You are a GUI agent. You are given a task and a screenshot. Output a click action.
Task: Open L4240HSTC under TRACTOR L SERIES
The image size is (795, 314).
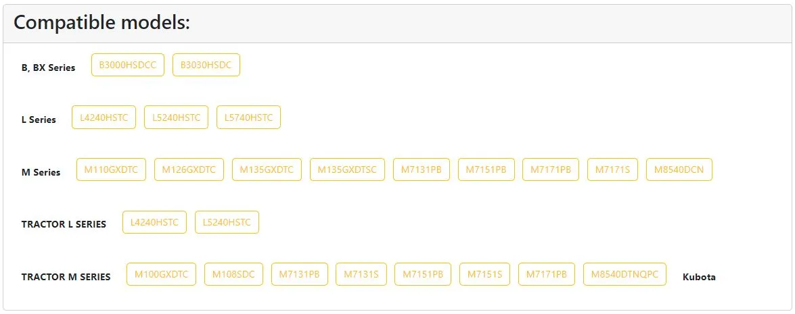(154, 222)
